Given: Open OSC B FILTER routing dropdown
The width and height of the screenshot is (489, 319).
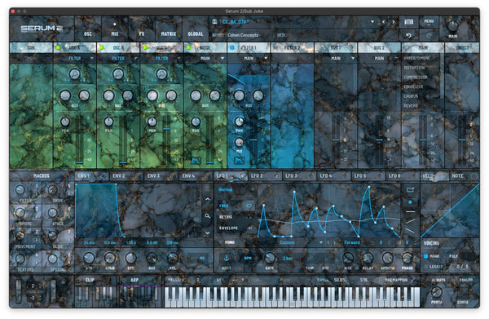Looking at the screenshot, I should pyautogui.click(x=118, y=59).
